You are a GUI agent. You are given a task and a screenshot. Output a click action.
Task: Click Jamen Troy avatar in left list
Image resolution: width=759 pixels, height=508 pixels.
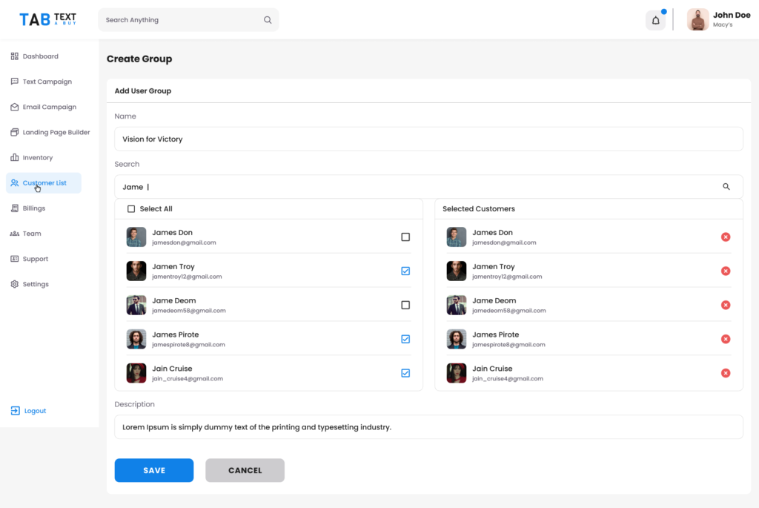pyautogui.click(x=136, y=271)
